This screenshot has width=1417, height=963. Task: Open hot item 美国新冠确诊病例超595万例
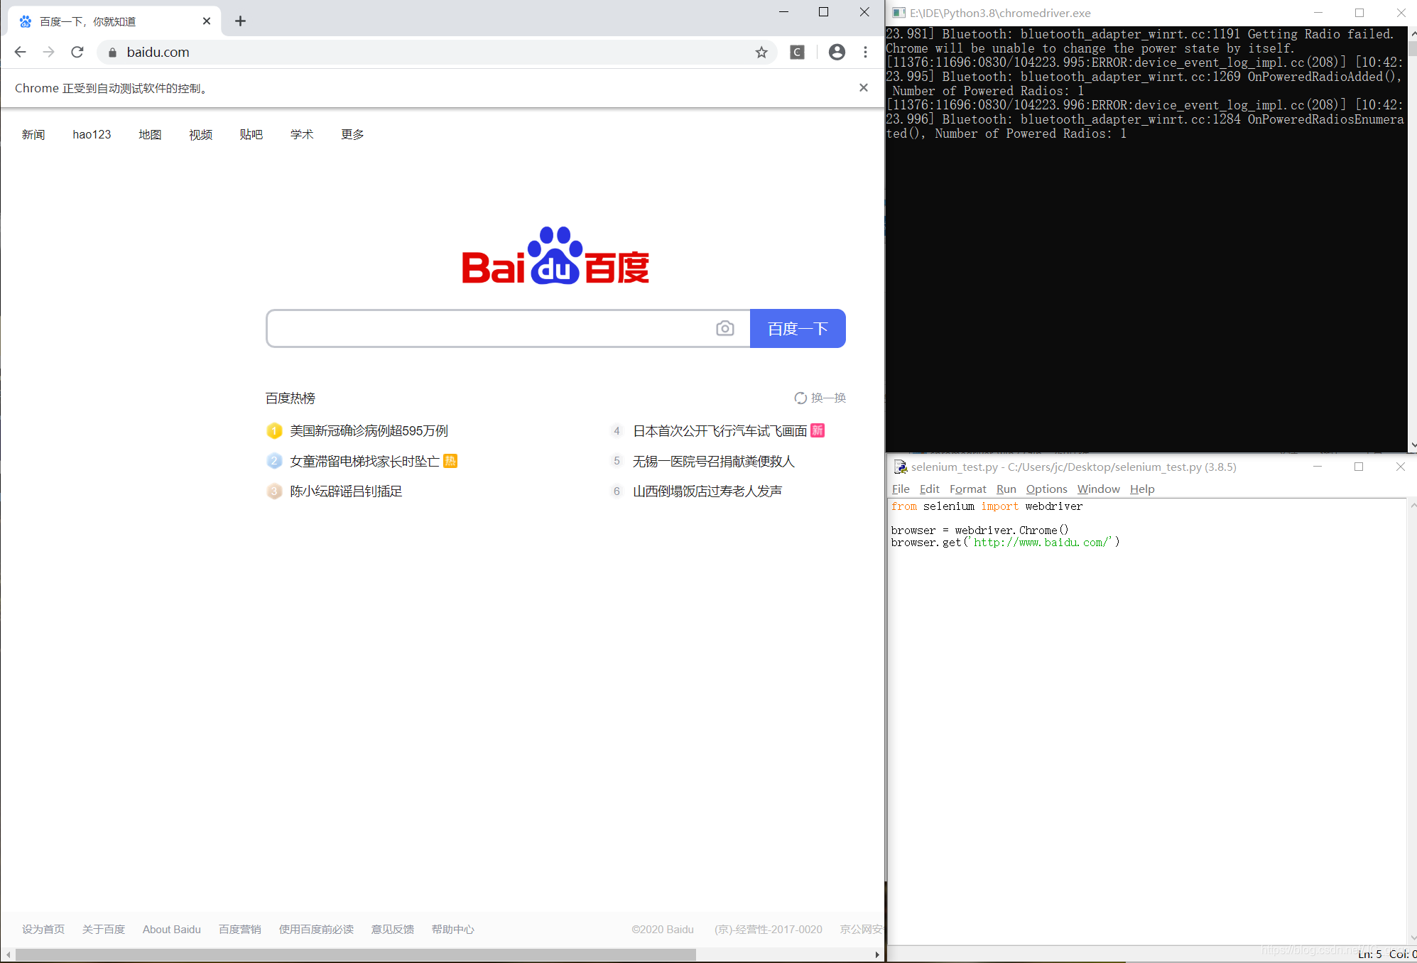coord(369,431)
